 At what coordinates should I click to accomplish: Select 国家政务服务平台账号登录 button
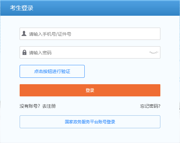click(90, 122)
